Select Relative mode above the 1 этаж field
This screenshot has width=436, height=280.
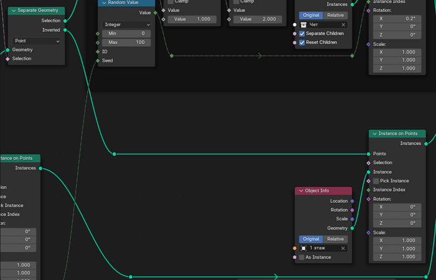pyautogui.click(x=336, y=239)
